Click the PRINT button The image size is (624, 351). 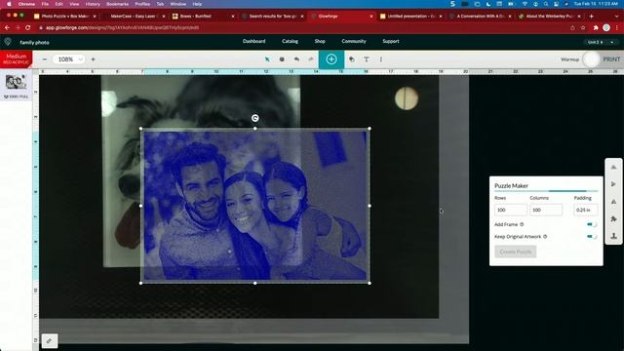click(611, 58)
